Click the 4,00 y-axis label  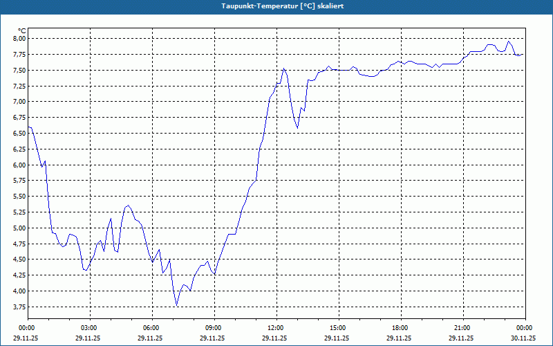20,291
